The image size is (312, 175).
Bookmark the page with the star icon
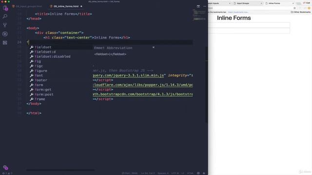click(x=294, y=8)
